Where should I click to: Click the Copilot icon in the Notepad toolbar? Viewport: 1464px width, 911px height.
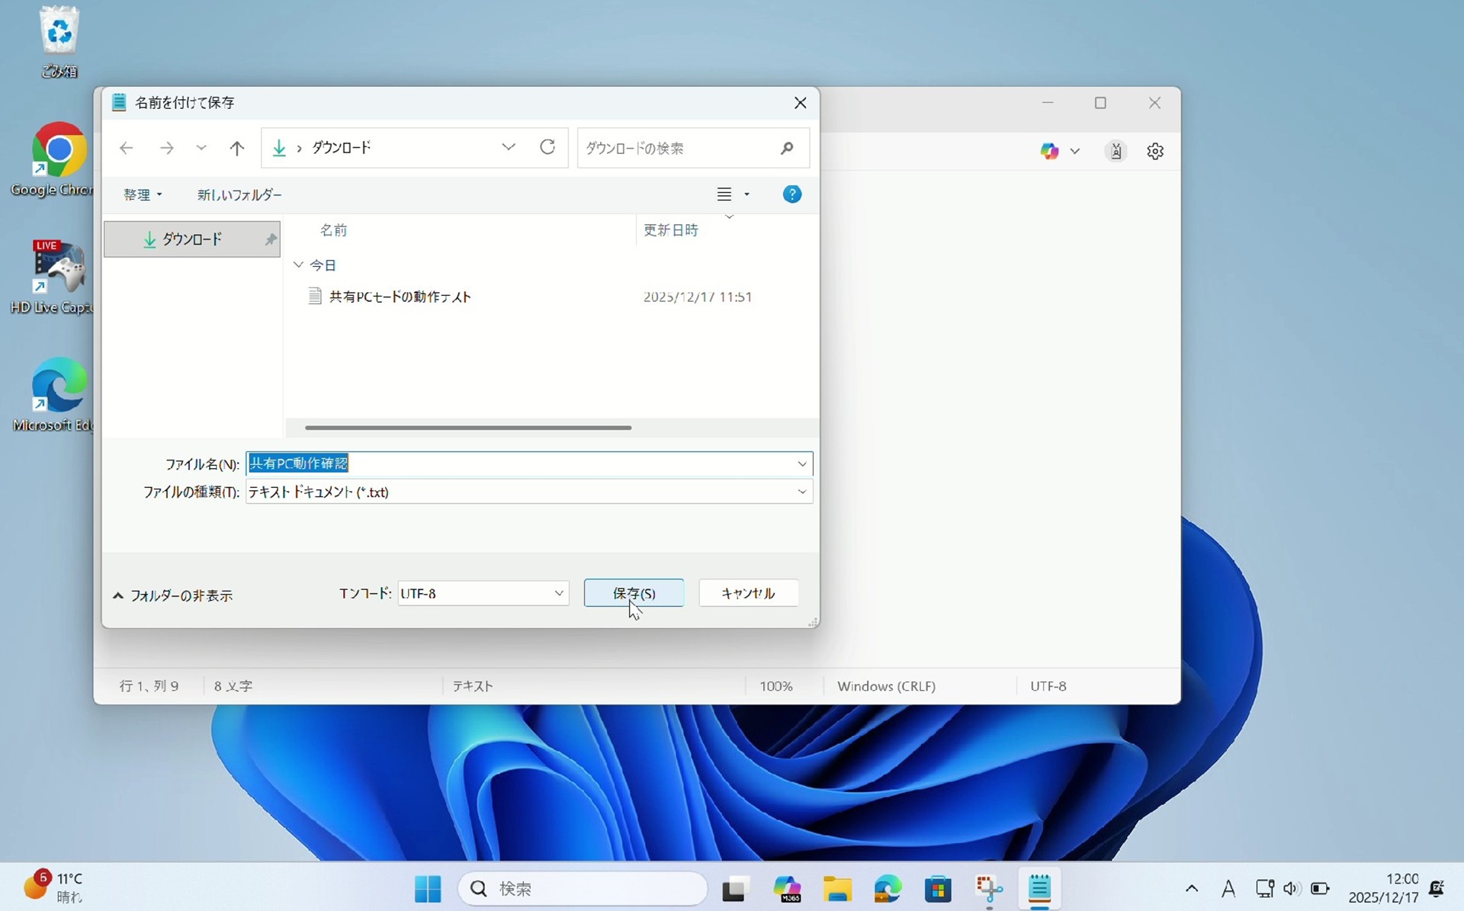(x=1050, y=151)
